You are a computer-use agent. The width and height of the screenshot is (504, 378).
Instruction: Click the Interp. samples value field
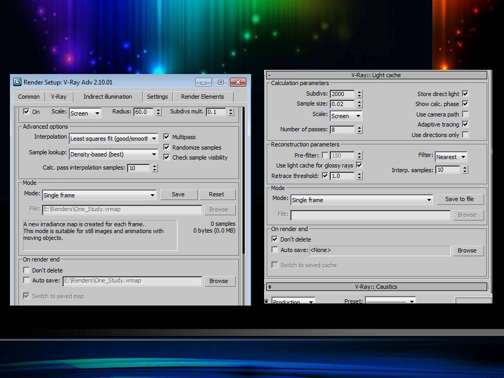[448, 170]
